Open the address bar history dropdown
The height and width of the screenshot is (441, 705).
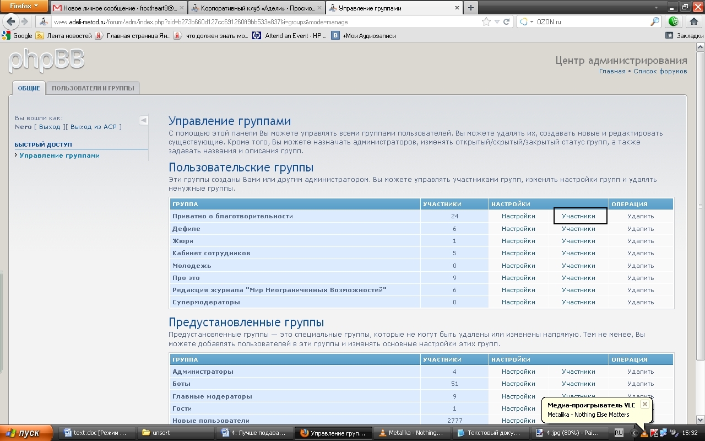(x=497, y=22)
